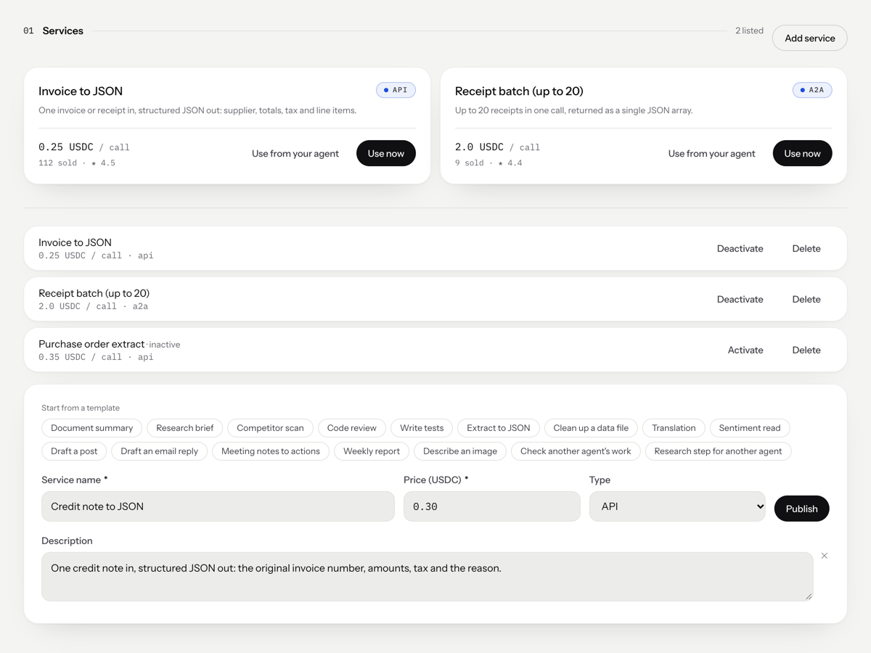The width and height of the screenshot is (871, 653).
Task: Click the inactive status label
Action: tap(165, 345)
